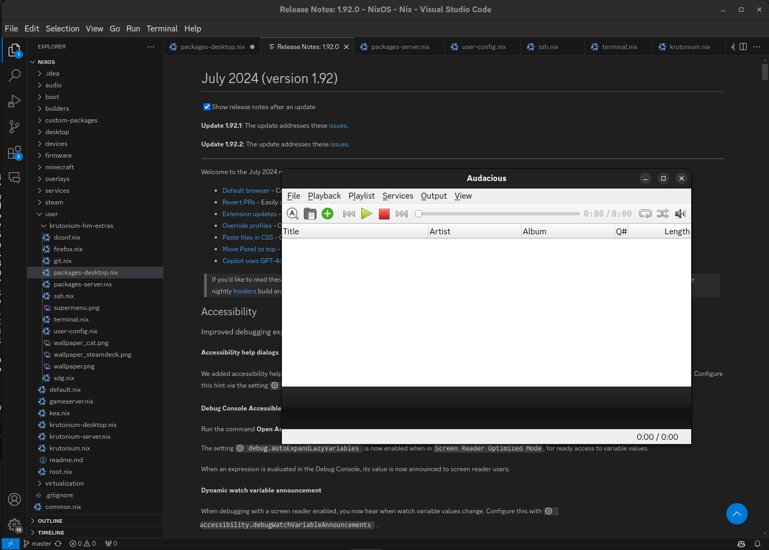The image size is (769, 550).
Task: Click the Explorer more actions ellipsis
Action: (151, 47)
